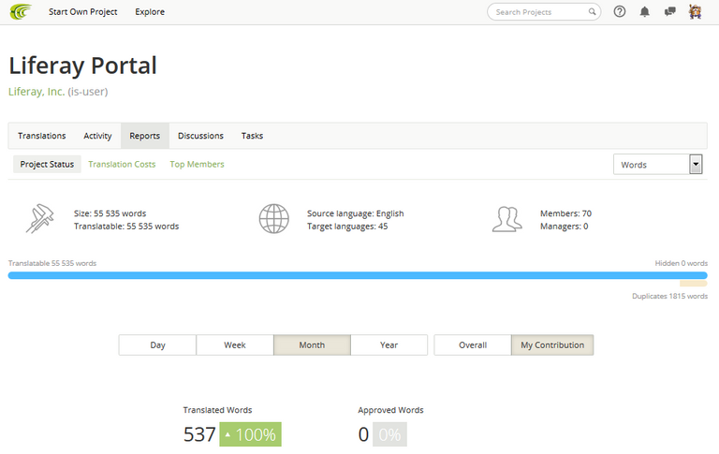
Task: Switch to the Activity tab
Action: click(x=97, y=136)
